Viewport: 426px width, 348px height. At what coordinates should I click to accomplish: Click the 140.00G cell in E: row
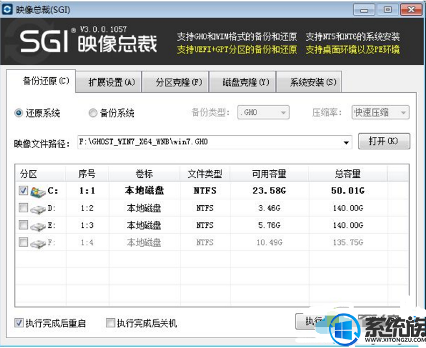348,225
